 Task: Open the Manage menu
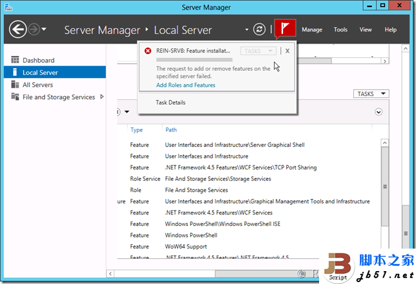click(x=312, y=30)
